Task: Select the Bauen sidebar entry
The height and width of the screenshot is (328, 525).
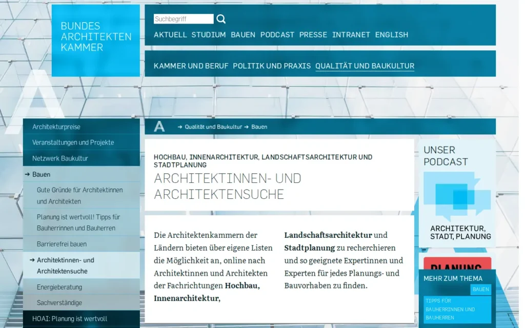Action: point(82,174)
